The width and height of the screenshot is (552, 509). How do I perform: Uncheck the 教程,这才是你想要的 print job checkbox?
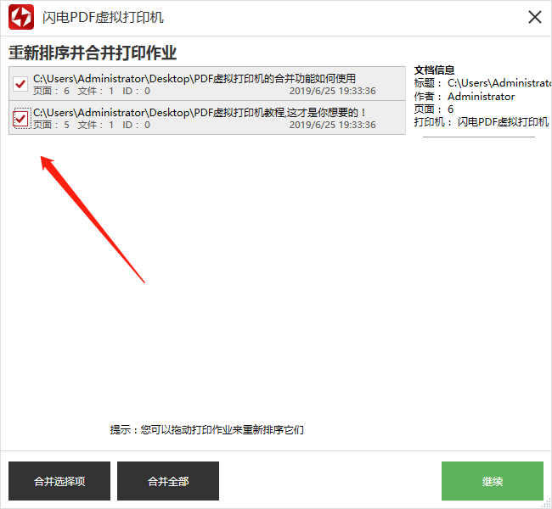(x=20, y=118)
